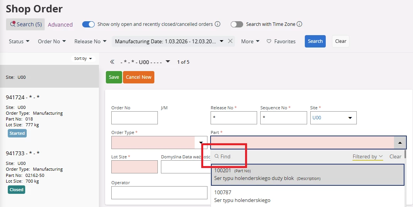Focus the Release No input field
Viewport: 413px width, 207px height.
coord(234,118)
